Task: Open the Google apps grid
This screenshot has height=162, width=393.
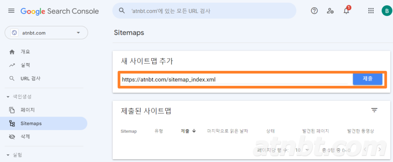Action: 371,11
